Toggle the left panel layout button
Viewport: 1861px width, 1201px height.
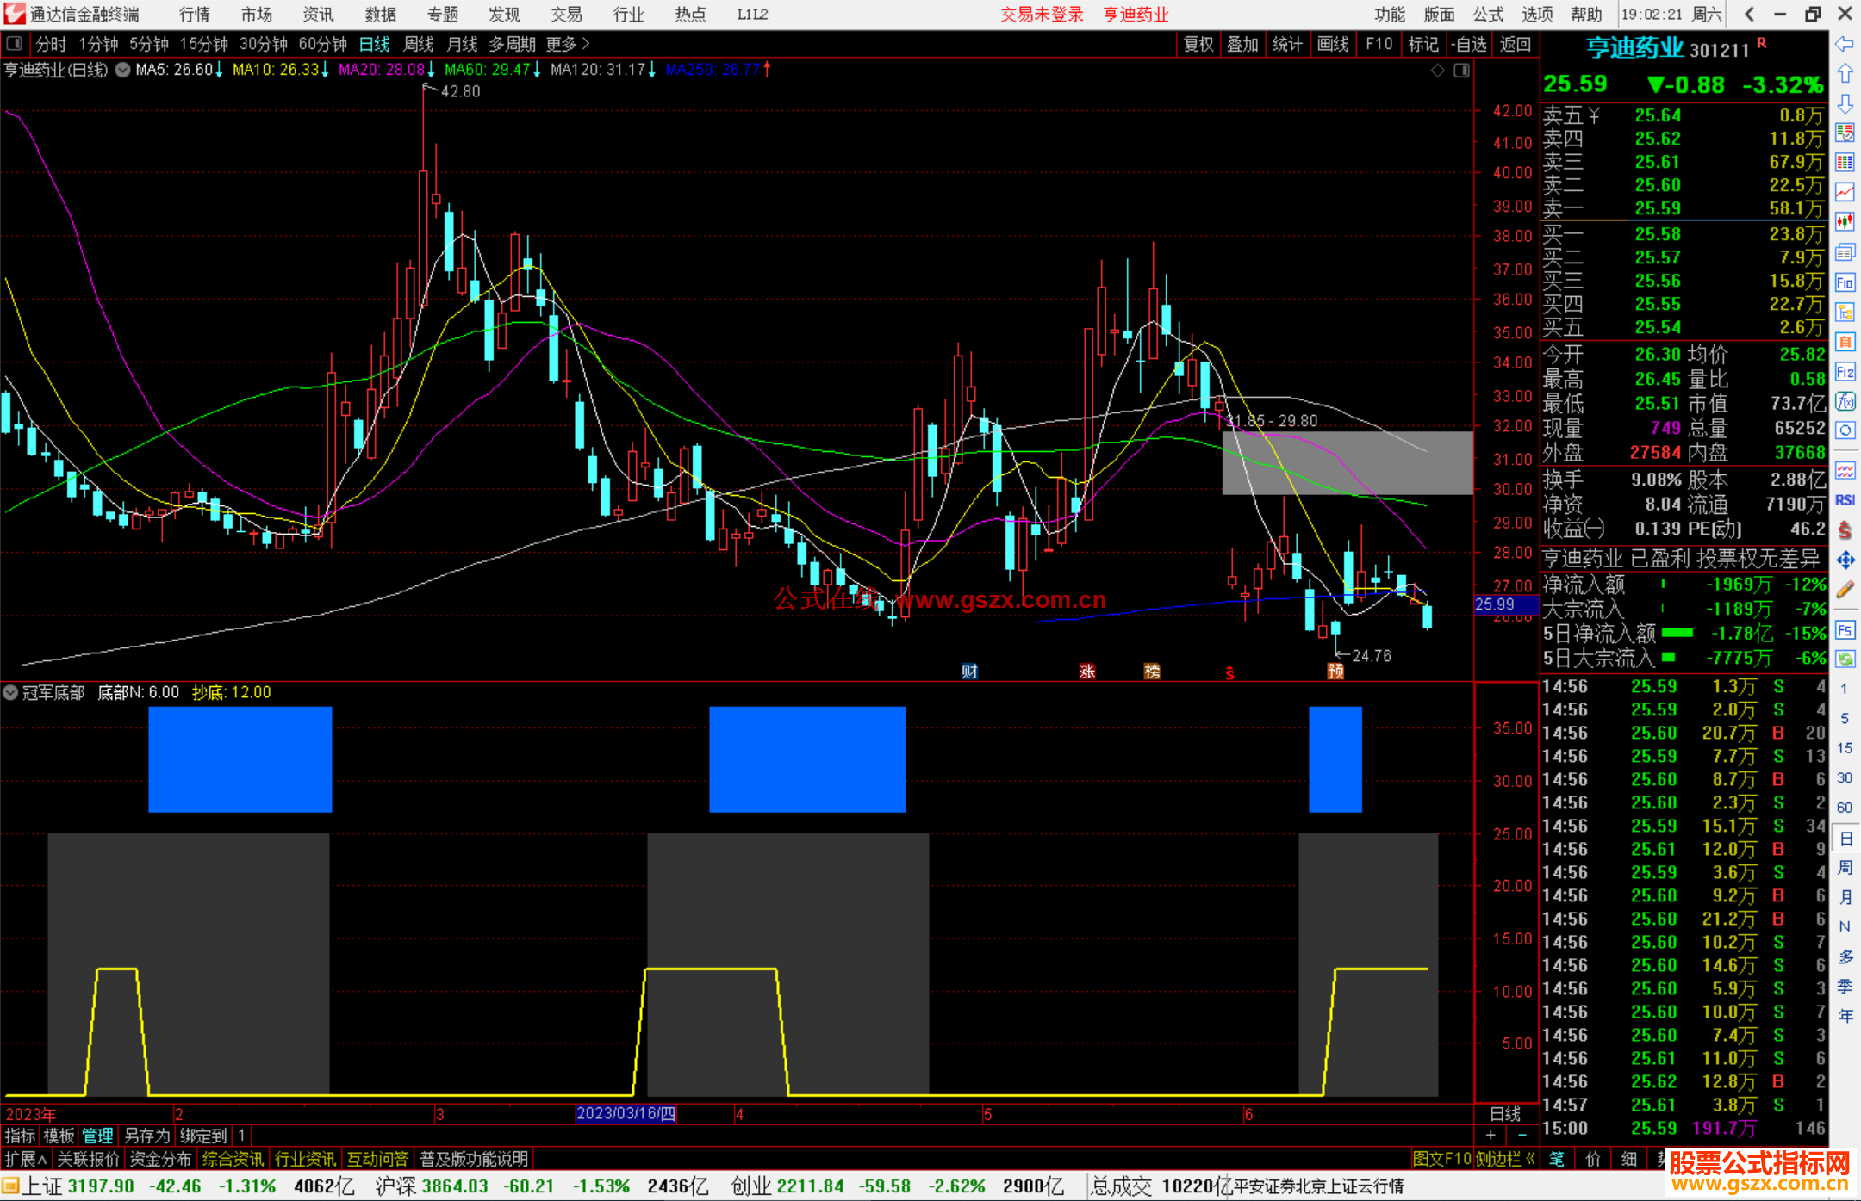click(x=15, y=44)
